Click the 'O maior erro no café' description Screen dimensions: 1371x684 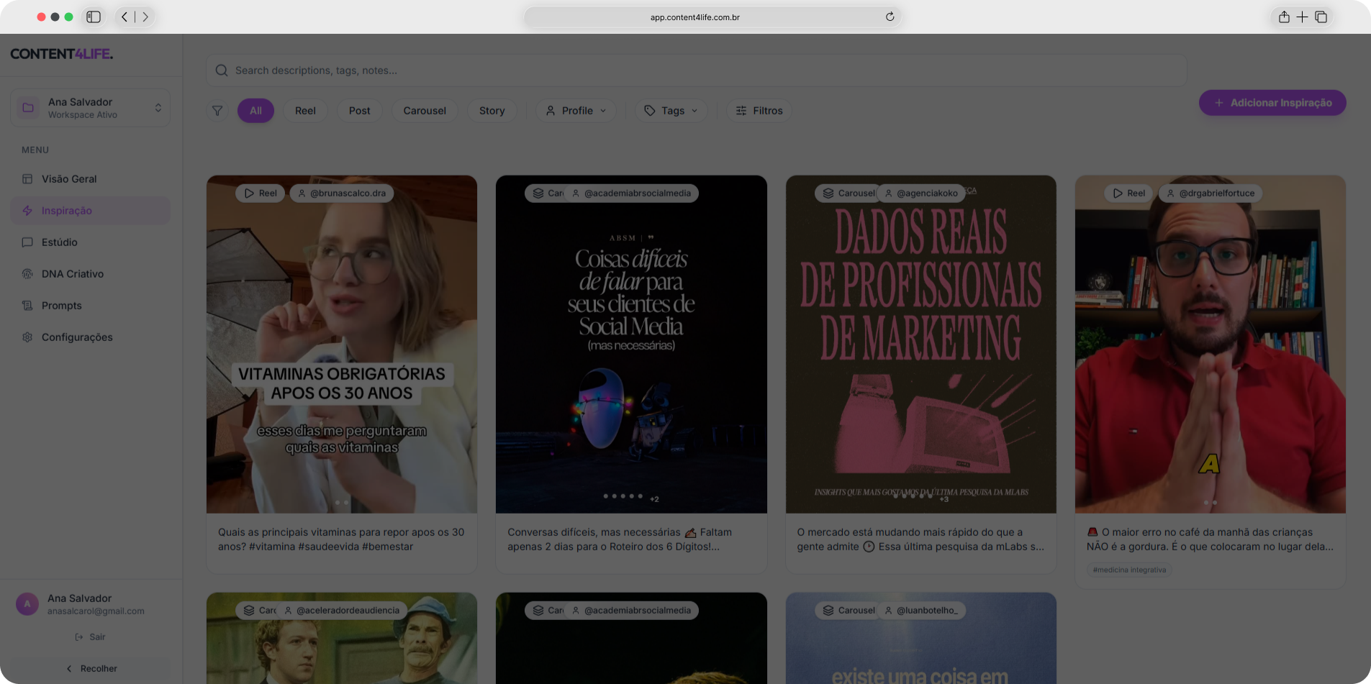click(x=1210, y=539)
